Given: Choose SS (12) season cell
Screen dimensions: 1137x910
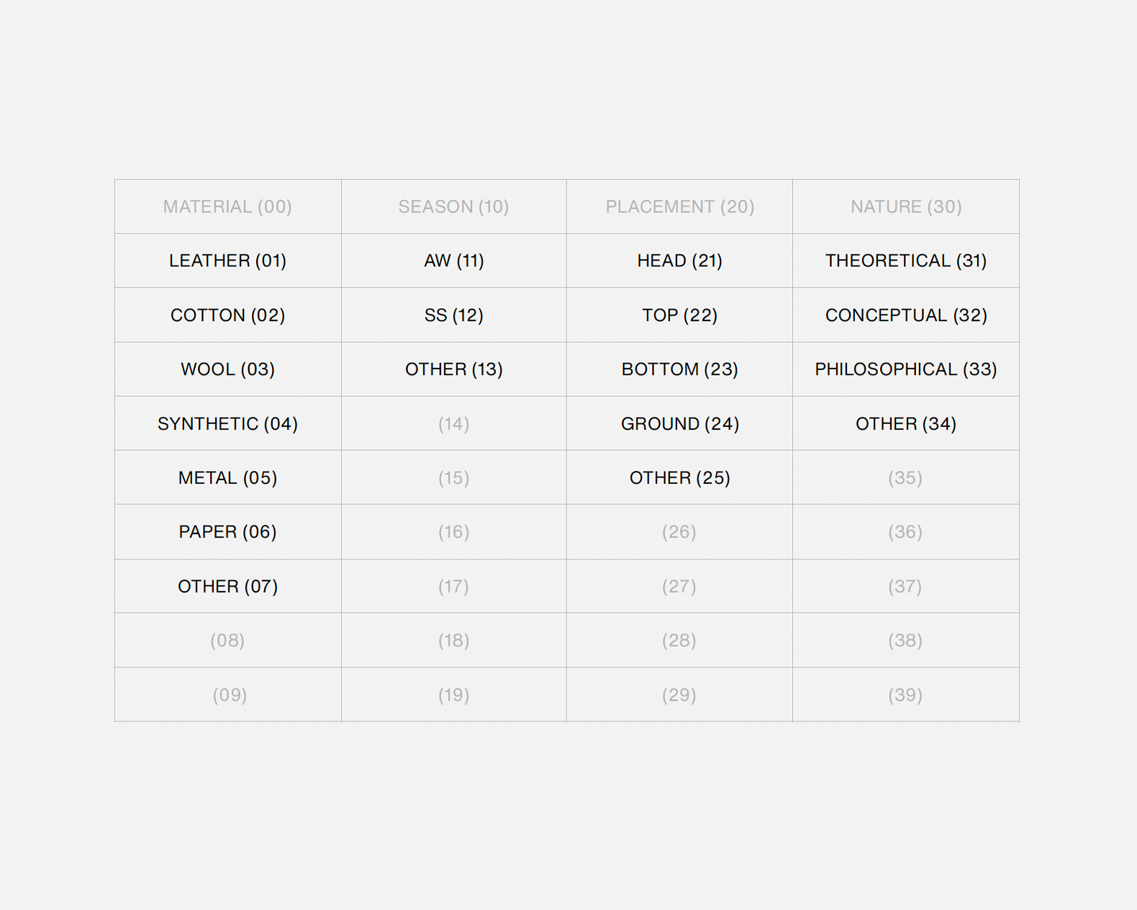Looking at the screenshot, I should 453,315.
